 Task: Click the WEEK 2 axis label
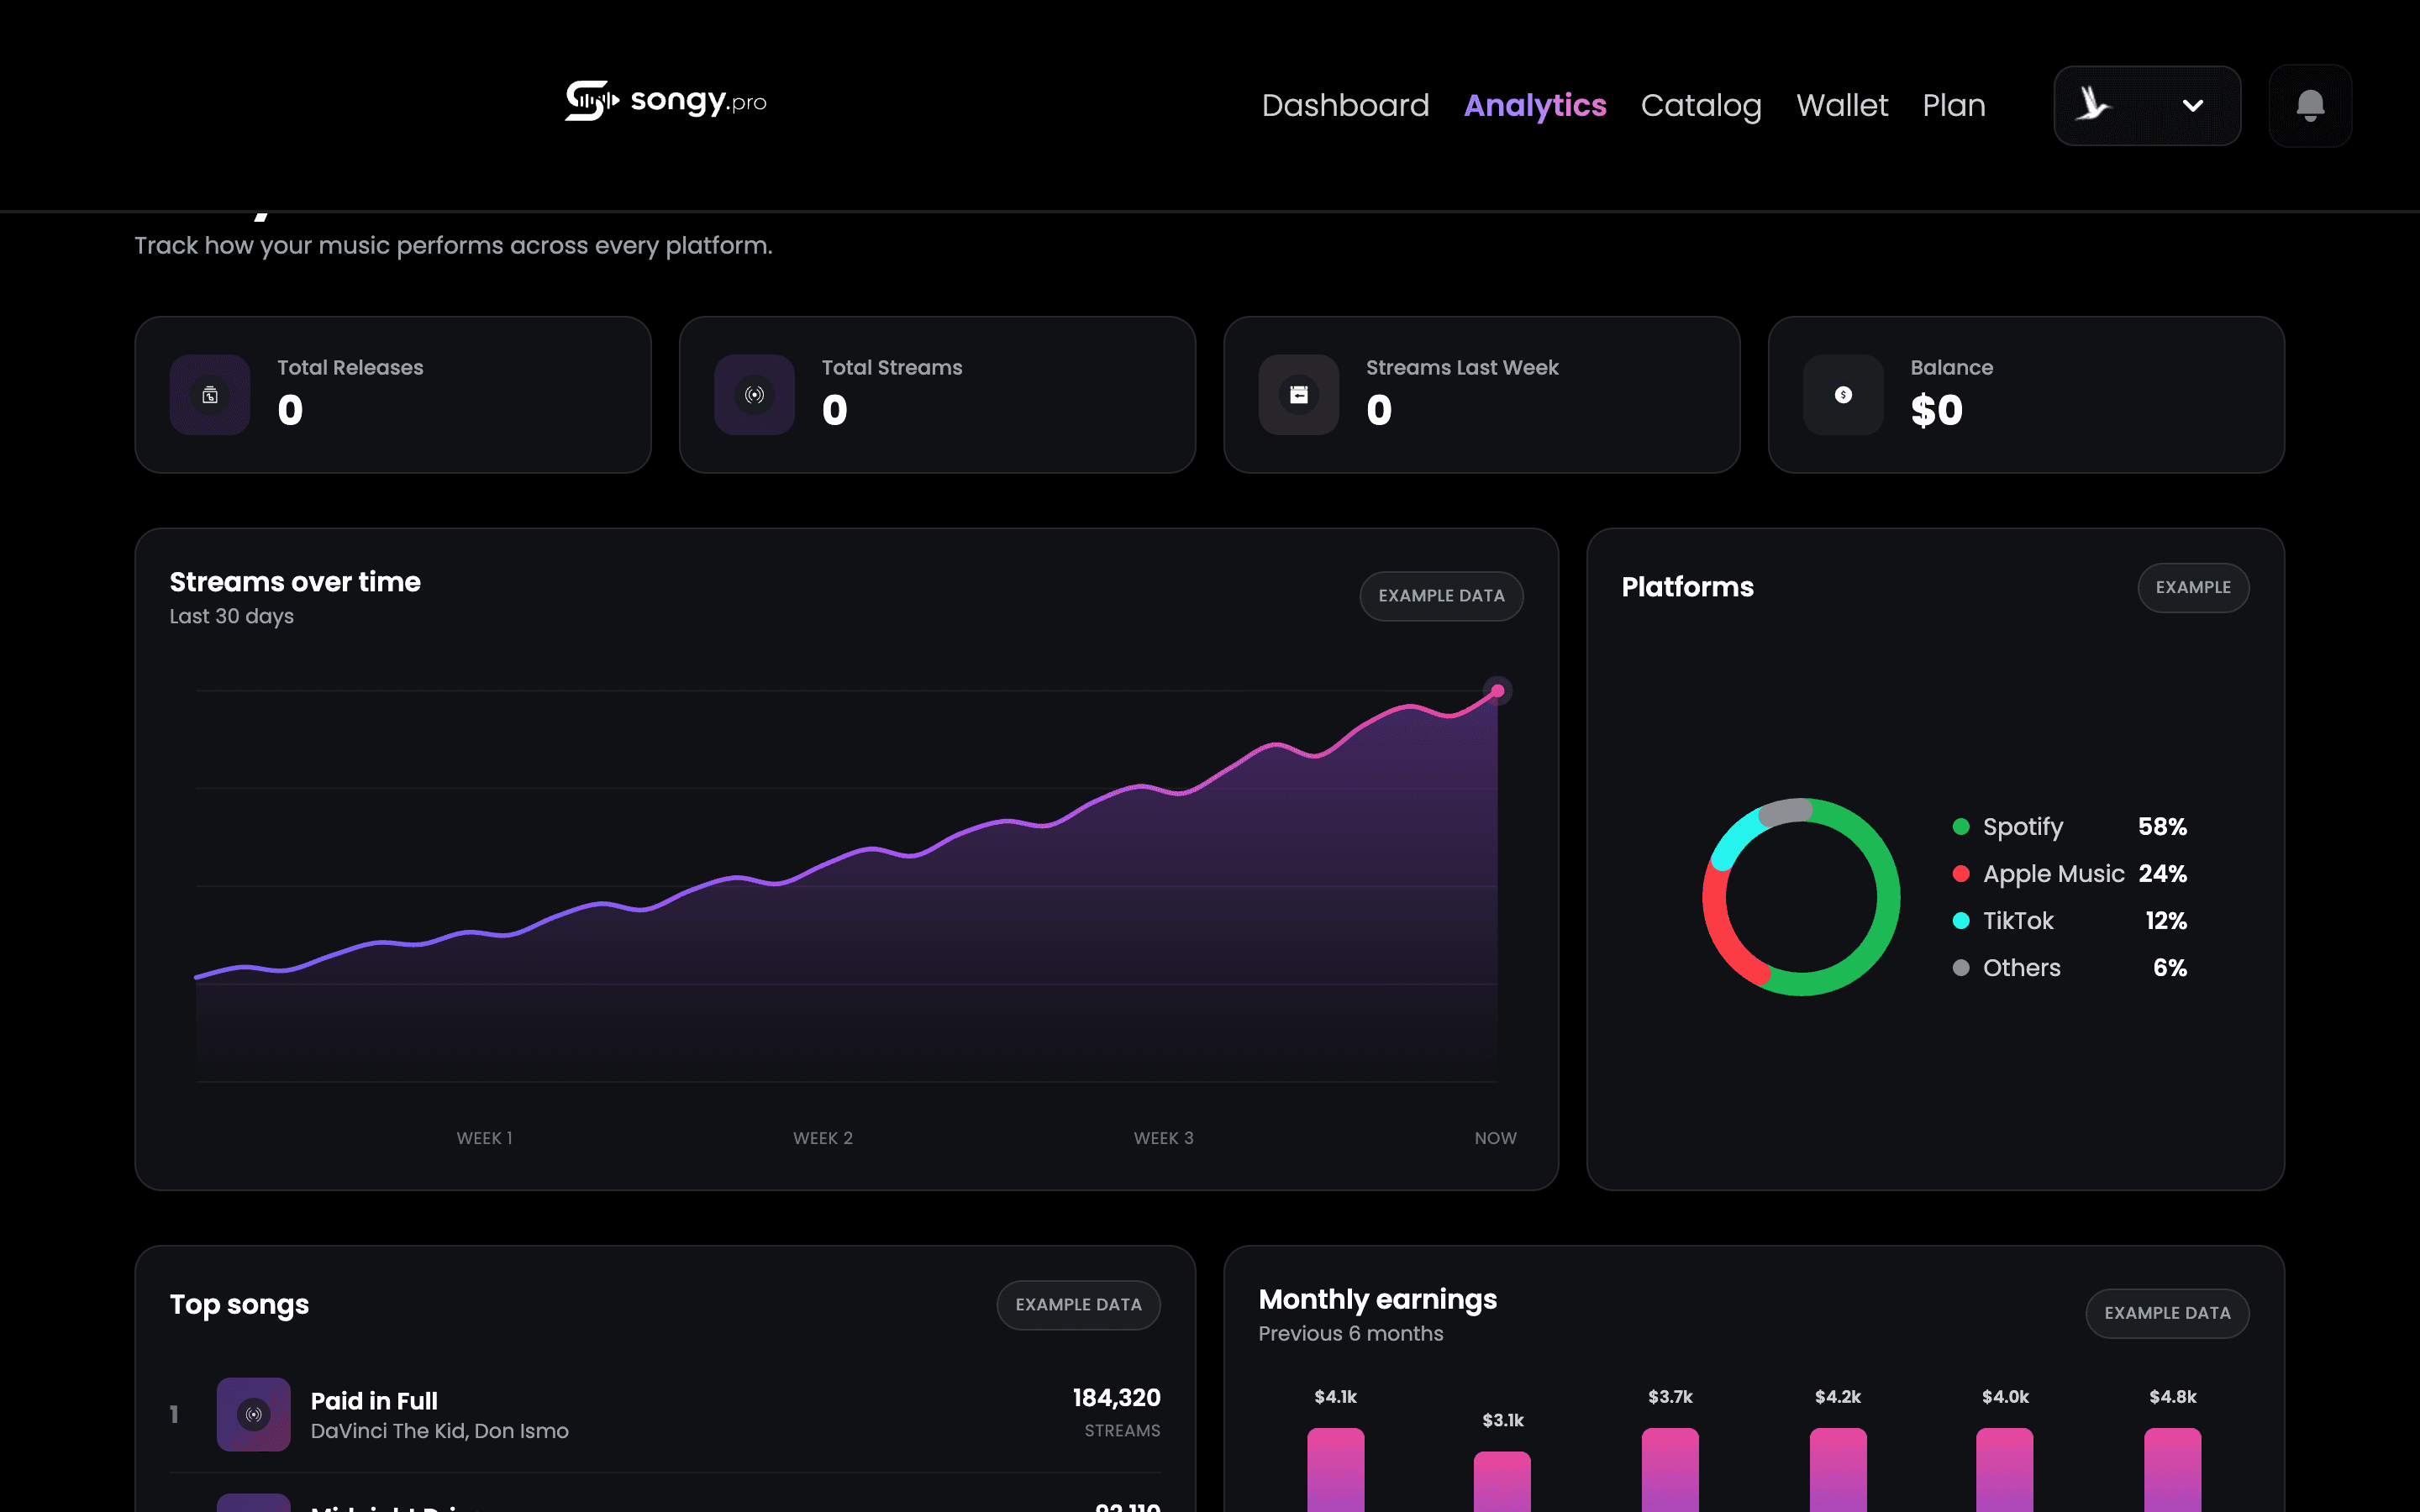point(823,1138)
